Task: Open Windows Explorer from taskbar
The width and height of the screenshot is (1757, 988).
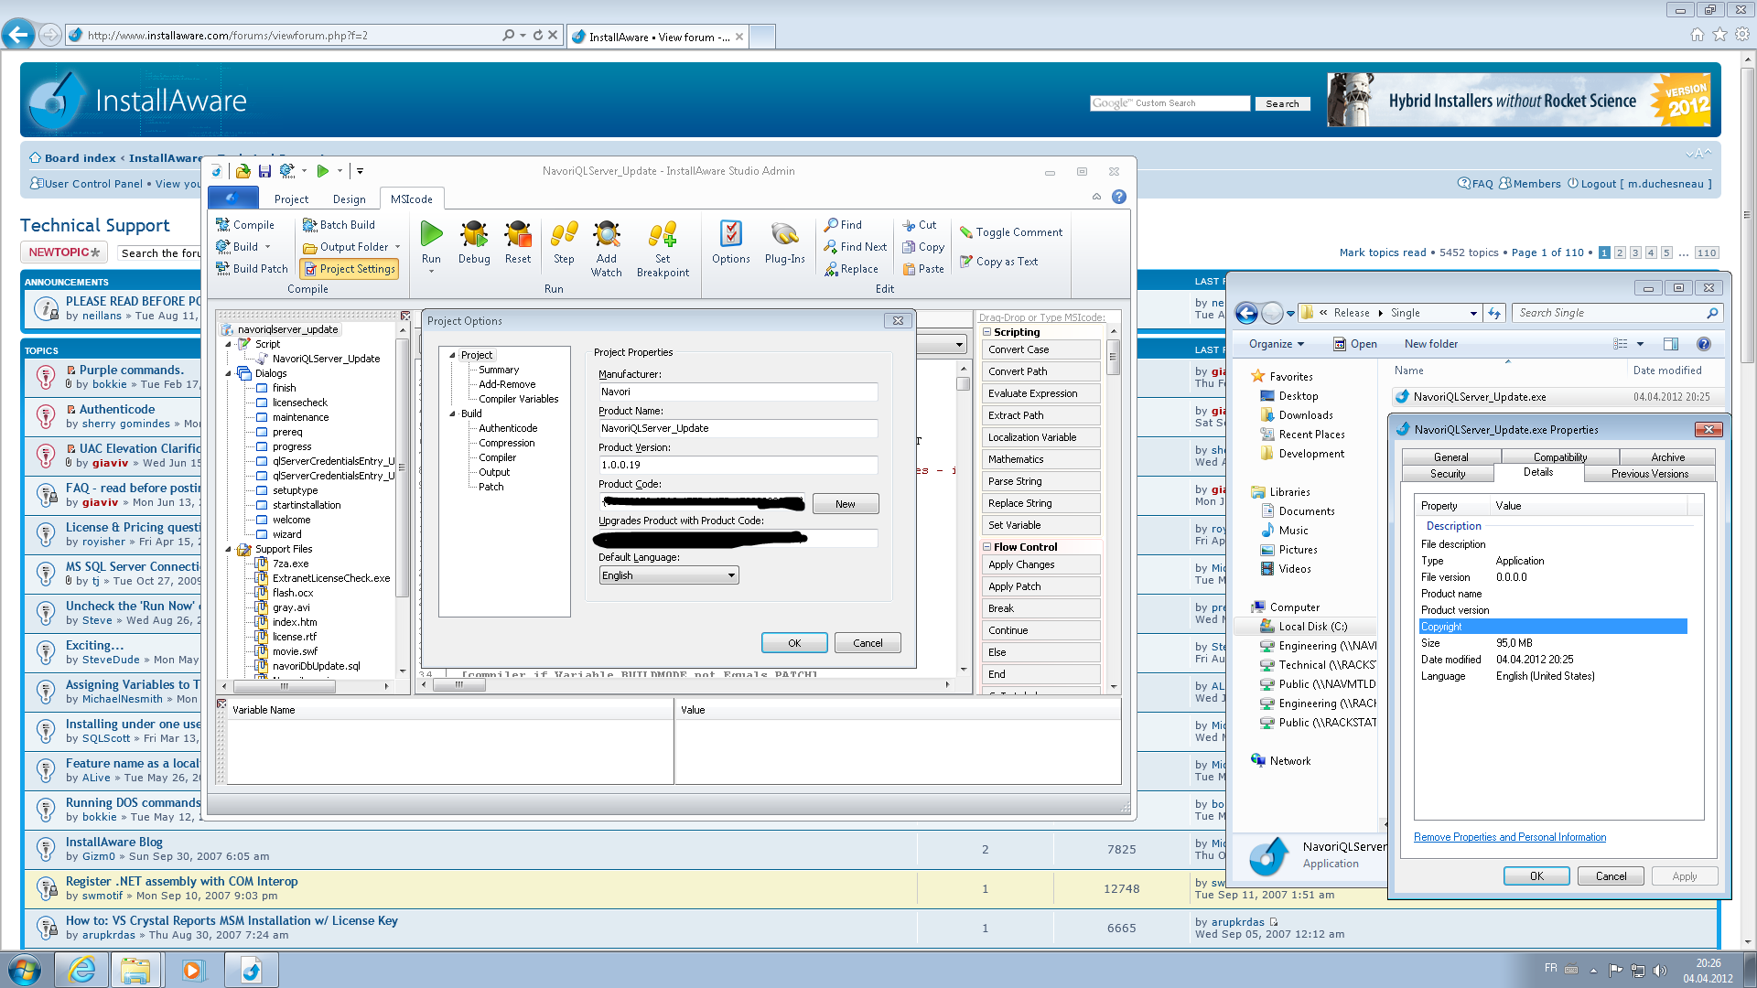Action: (x=135, y=970)
